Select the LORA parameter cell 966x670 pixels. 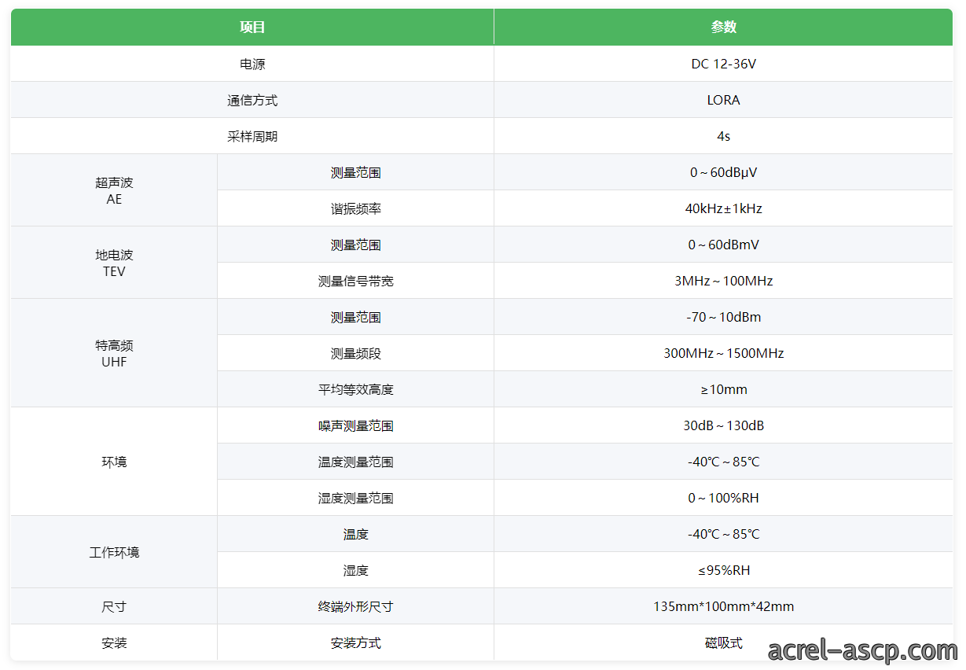pyautogui.click(x=723, y=100)
